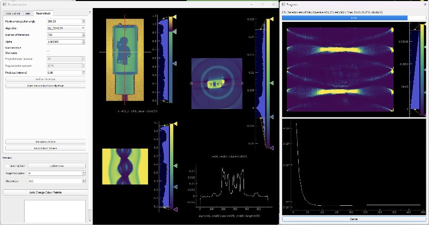Click the Reconstruct Slice button

pyautogui.click(x=46, y=142)
